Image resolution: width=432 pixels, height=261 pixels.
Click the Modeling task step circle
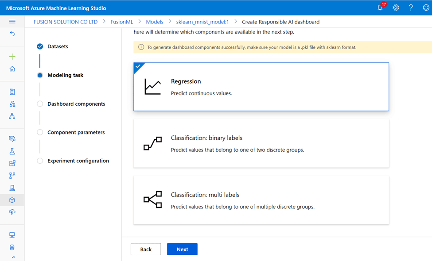[40, 75]
